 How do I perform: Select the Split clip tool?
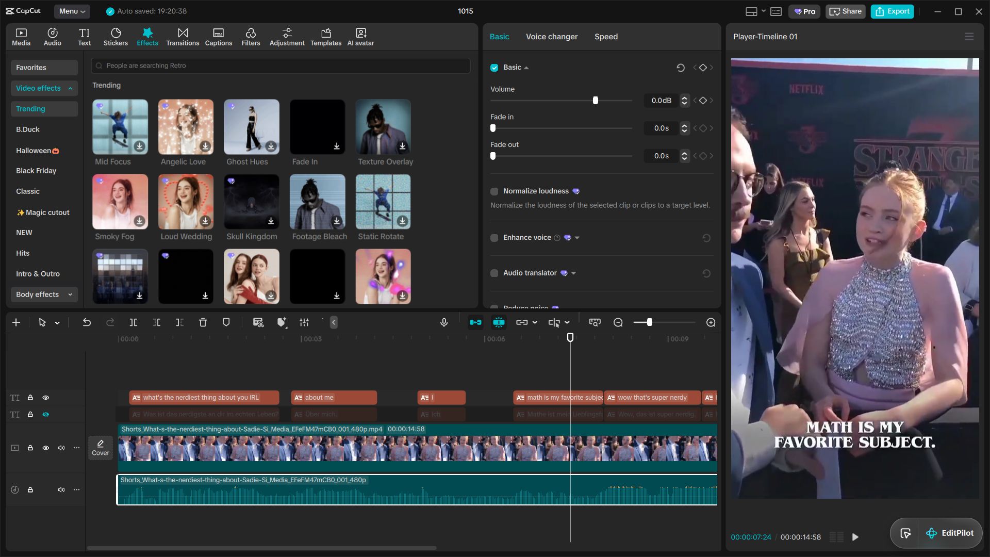[x=133, y=322]
